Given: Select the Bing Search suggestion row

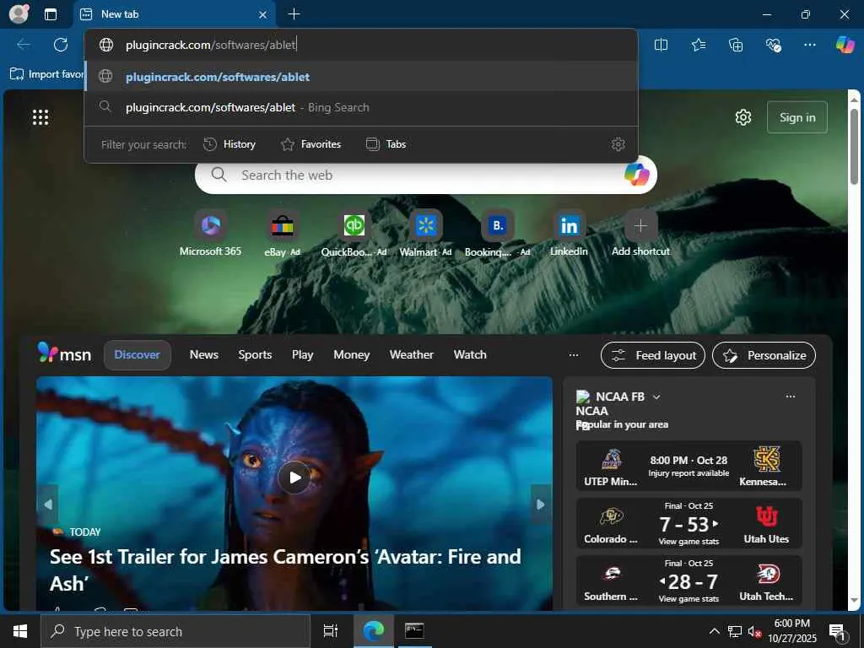Looking at the screenshot, I should click(x=361, y=107).
